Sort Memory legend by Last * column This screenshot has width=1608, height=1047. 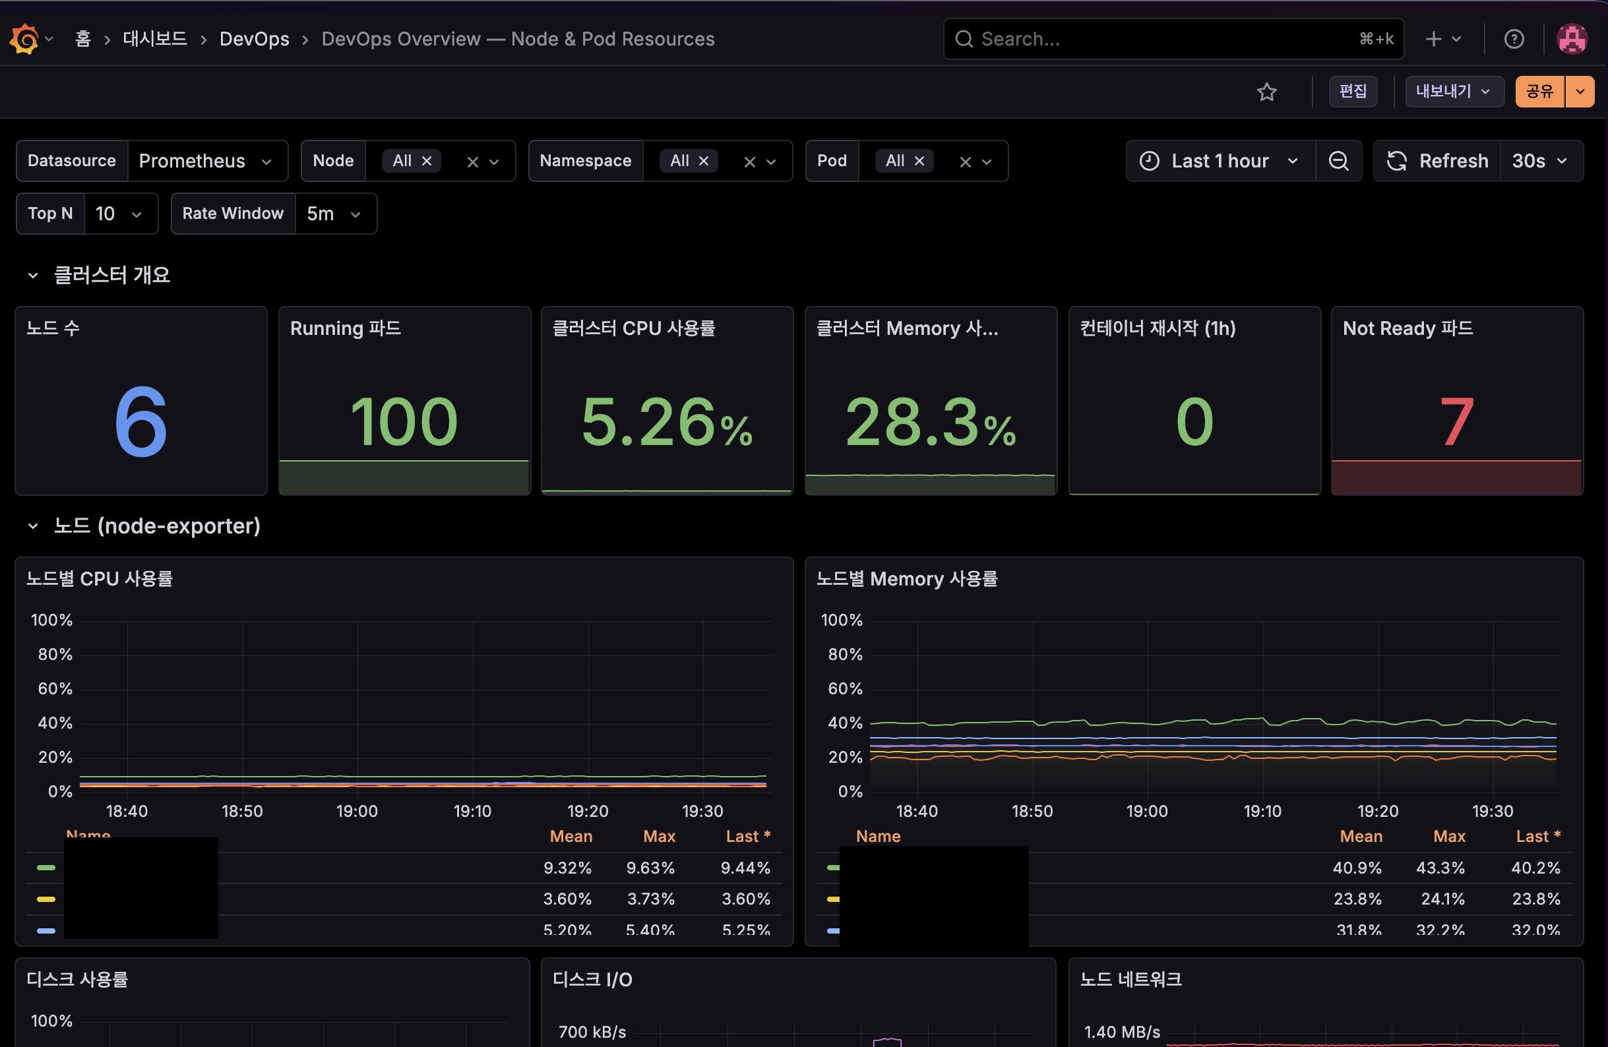[1538, 835]
